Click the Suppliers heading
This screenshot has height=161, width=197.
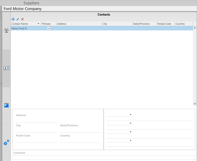pos(31,3)
